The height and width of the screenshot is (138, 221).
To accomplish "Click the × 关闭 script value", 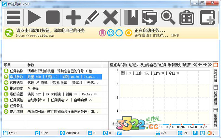I will (x=33, y=88).
